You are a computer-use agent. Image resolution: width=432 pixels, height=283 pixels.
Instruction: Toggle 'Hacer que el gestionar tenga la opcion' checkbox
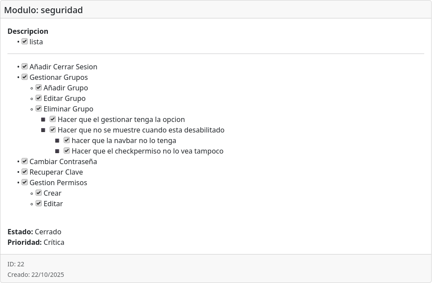(53, 119)
